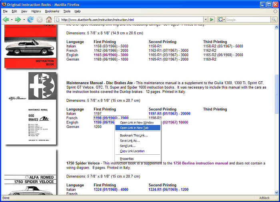This screenshot has height=202, width=280.
Task: Open link 1165 (06/1966) - 3000
Action: (111, 55)
